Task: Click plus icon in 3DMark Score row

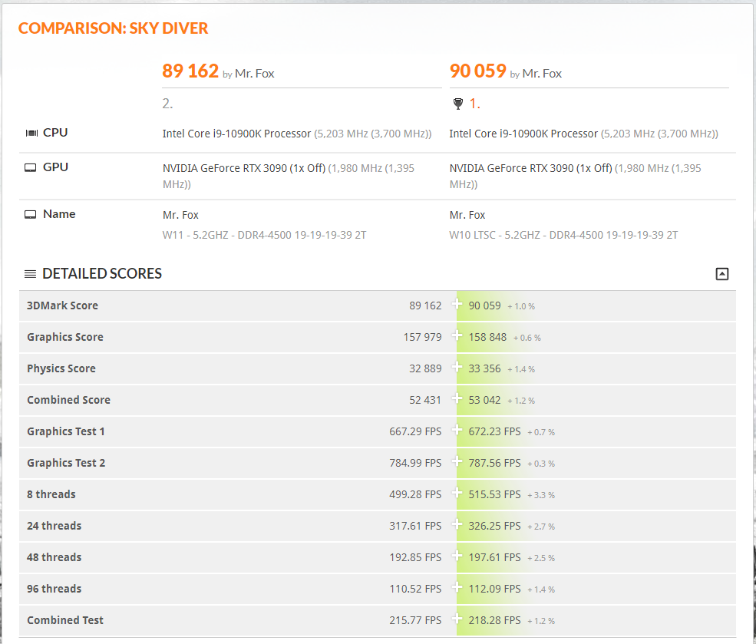Action: [457, 304]
